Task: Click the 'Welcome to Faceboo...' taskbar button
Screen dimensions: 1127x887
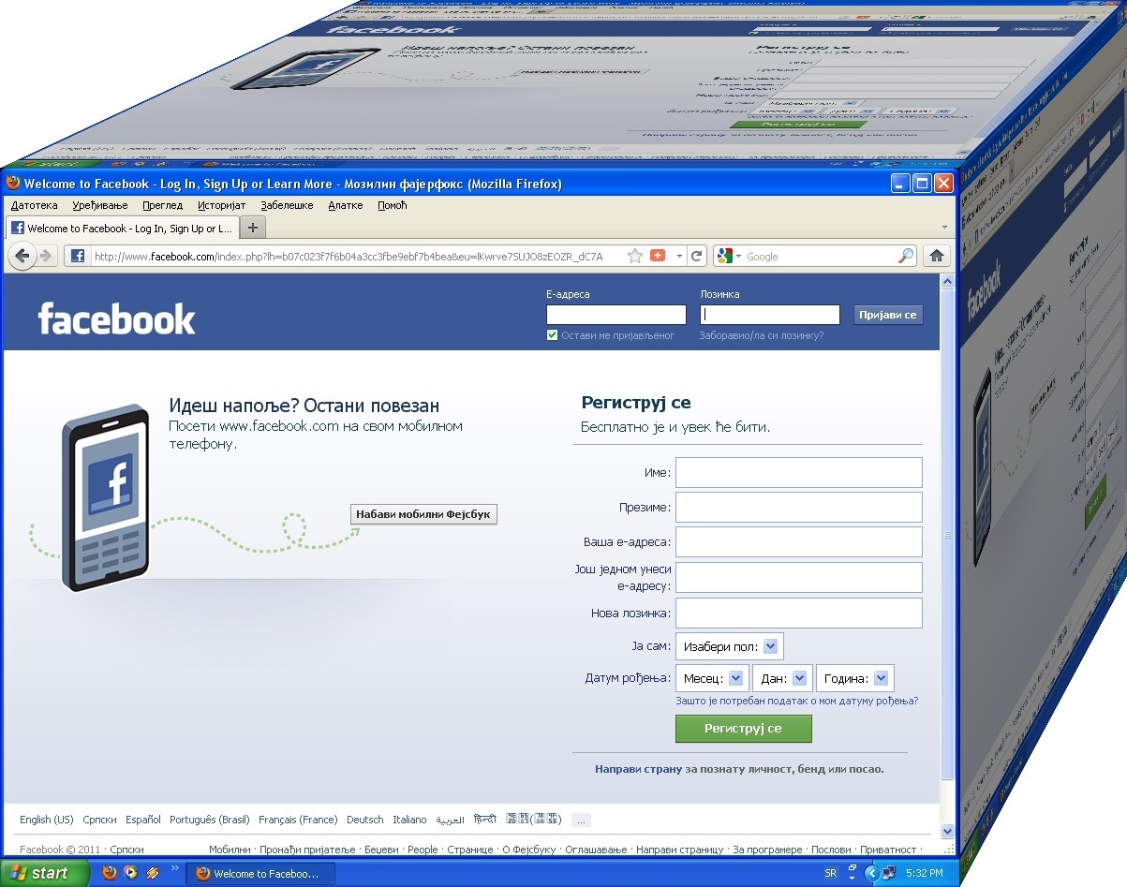Action: point(259,873)
